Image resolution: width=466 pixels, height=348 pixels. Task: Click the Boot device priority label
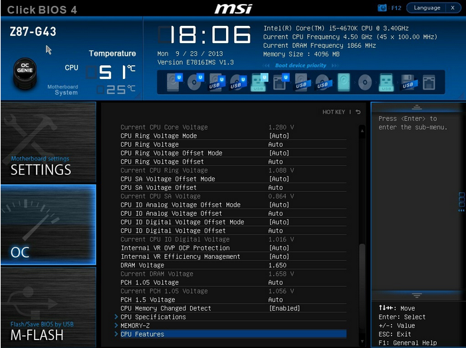coord(300,65)
